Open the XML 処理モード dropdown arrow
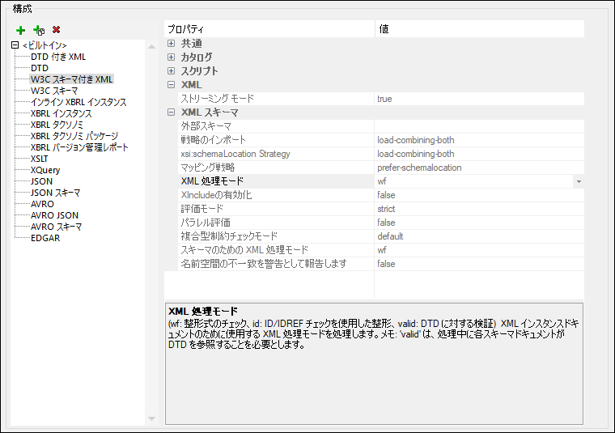This screenshot has width=615, height=433. (x=578, y=181)
